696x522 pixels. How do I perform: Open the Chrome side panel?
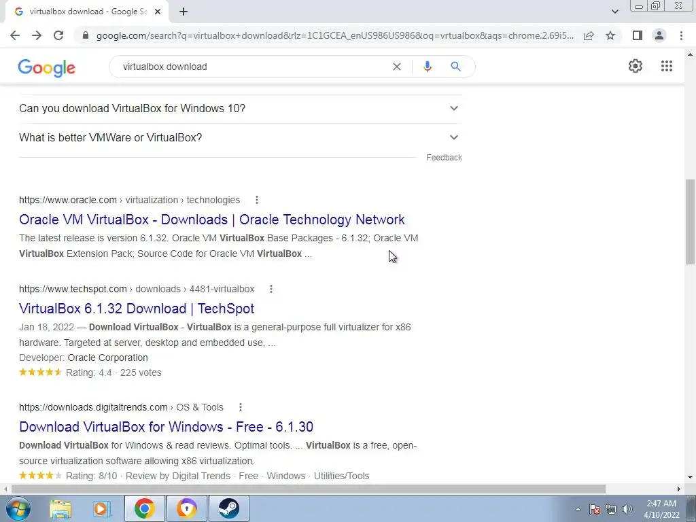pyautogui.click(x=638, y=35)
